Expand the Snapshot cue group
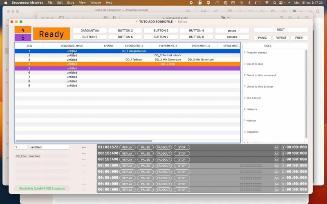The height and width of the screenshot is (204, 327). [245, 132]
